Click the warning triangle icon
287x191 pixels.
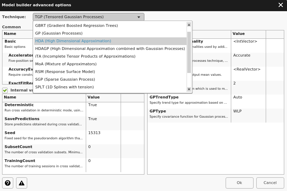pyautogui.click(x=22, y=183)
